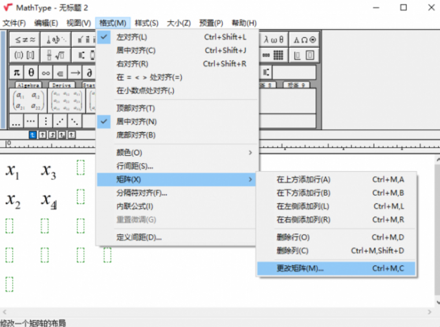Insert the pi symbol
Screen dimensions: 440x327
pyautogui.click(x=17, y=73)
